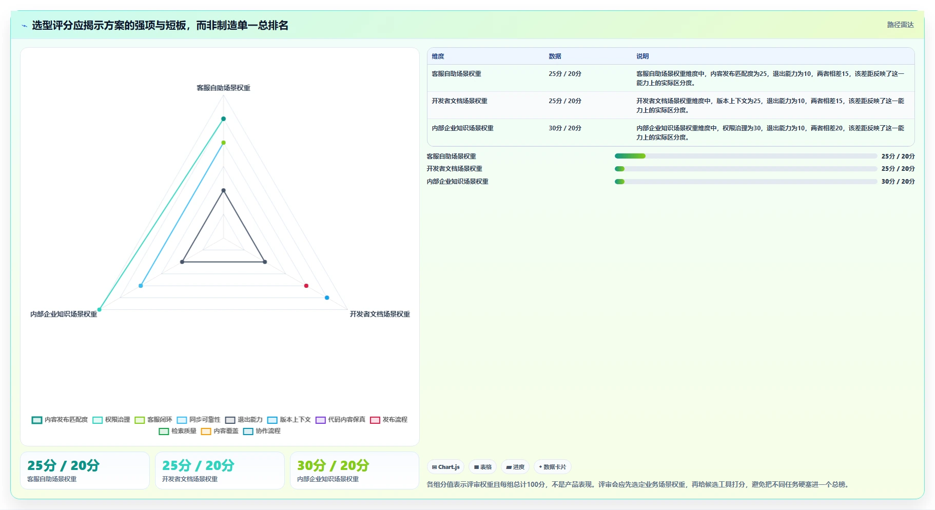
Task: Hide the 退出能力 dataset via legend
Action: [x=244, y=420]
